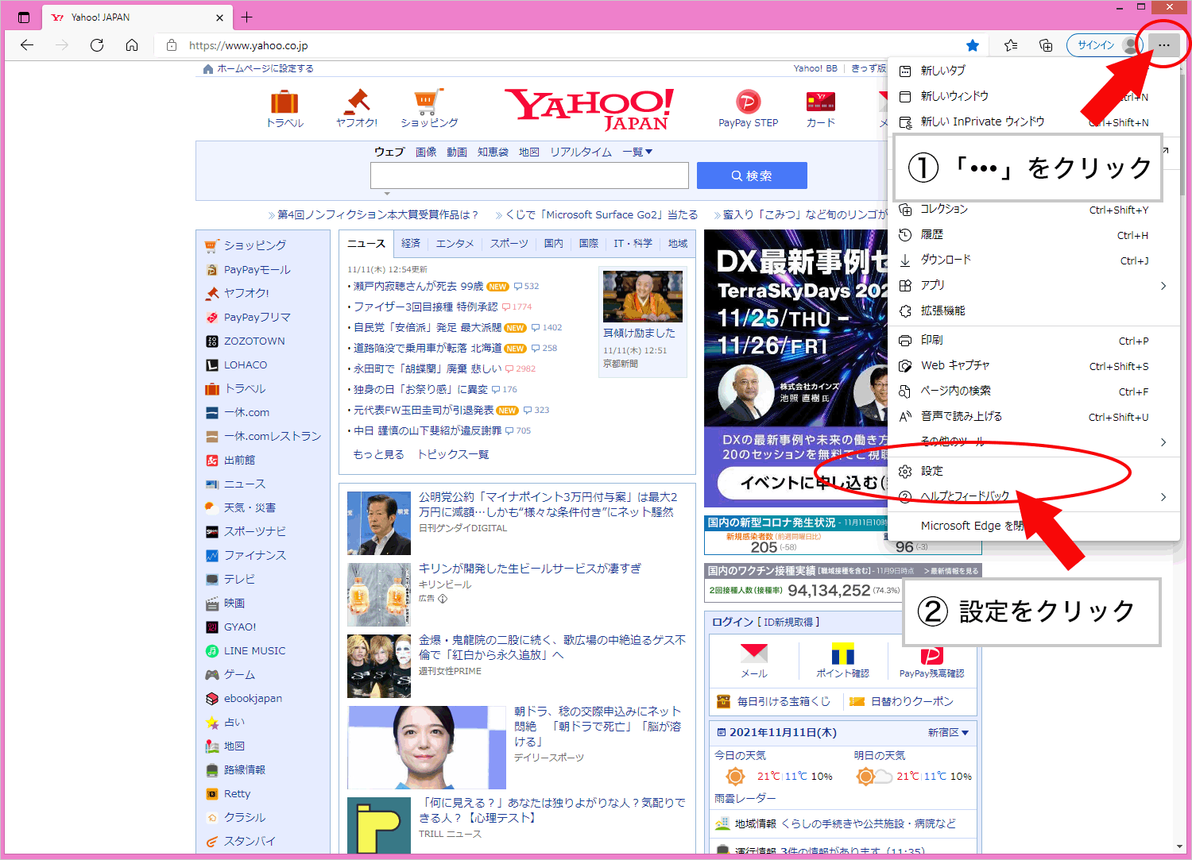This screenshot has width=1192, height=860.
Task: Go to the browser home page icon
Action: click(132, 45)
